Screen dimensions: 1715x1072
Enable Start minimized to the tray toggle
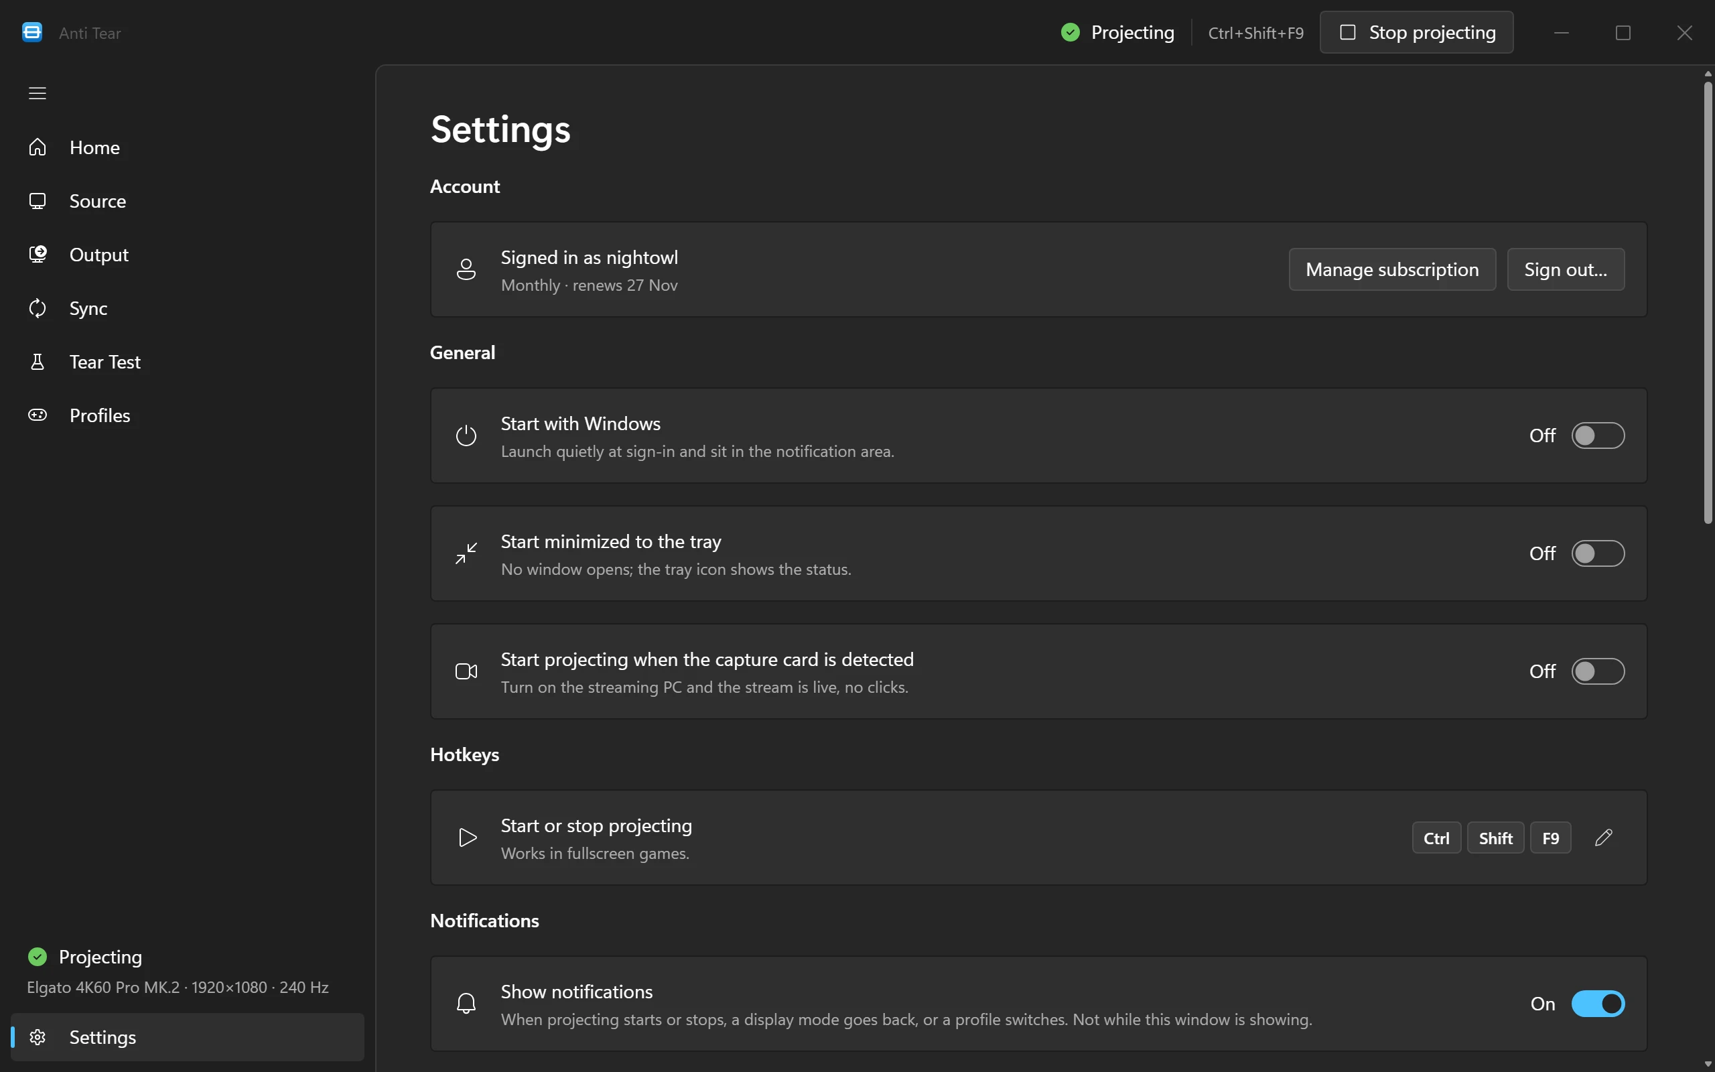pos(1598,553)
